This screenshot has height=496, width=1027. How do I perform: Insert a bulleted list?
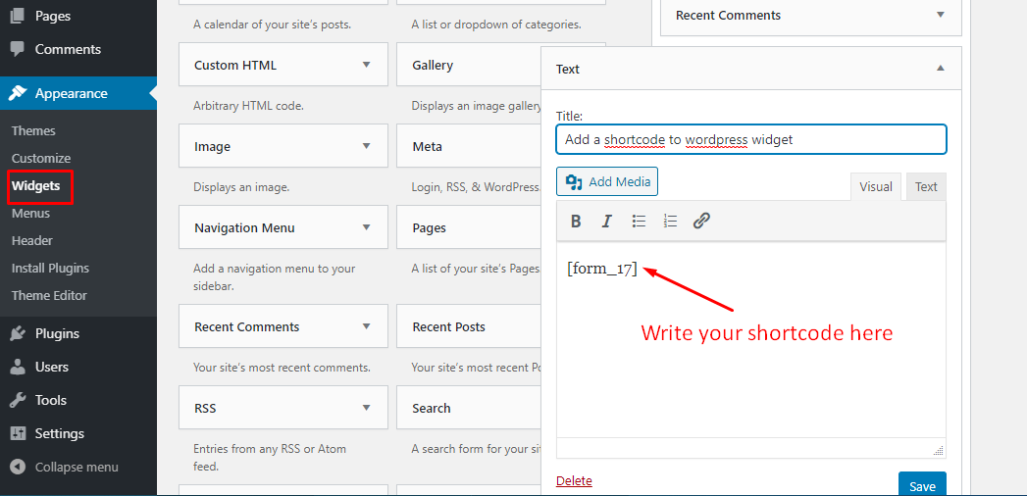(x=640, y=222)
